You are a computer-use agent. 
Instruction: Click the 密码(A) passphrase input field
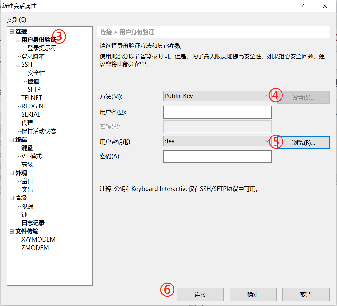(x=217, y=156)
